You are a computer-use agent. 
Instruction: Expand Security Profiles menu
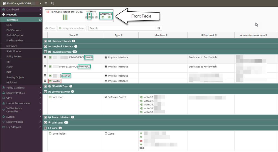[21, 93]
